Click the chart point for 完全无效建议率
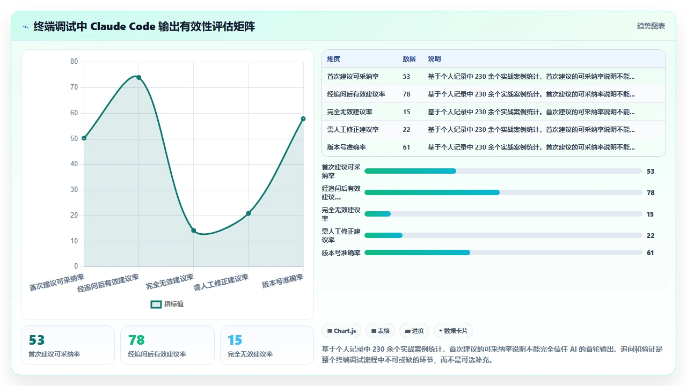 coord(194,231)
